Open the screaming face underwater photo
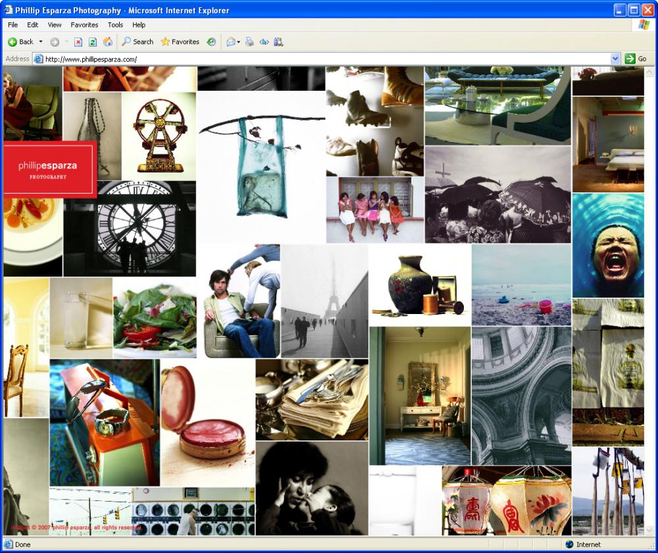This screenshot has height=553, width=658. (607, 245)
